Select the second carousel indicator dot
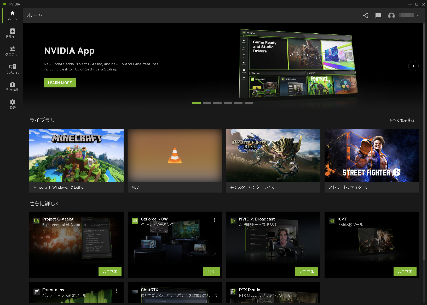 207,103
